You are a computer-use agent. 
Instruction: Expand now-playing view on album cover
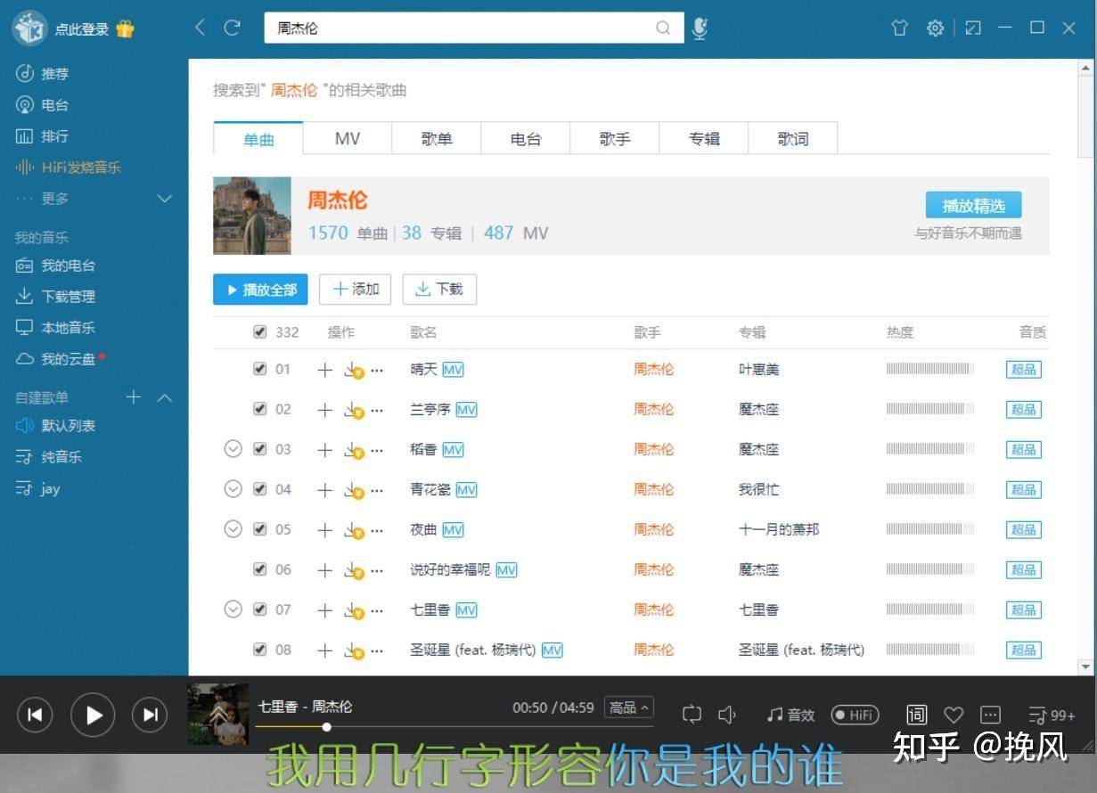point(218,714)
